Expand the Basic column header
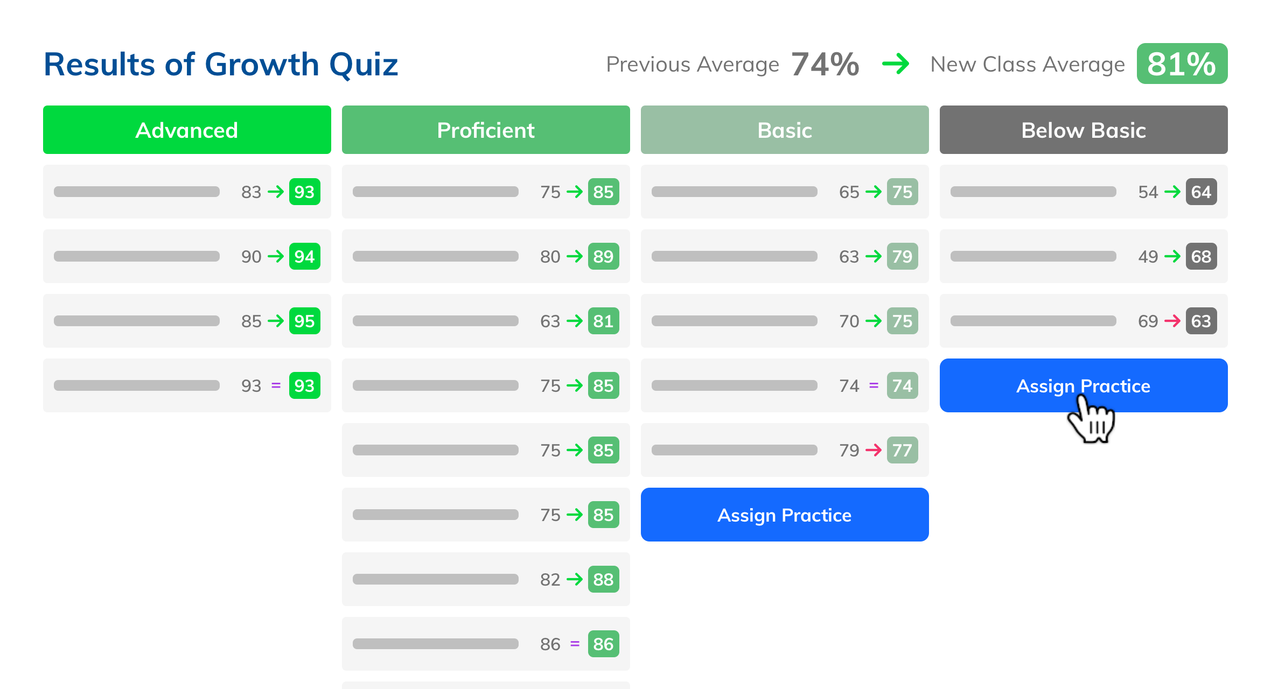Screen dimensions: 1271x689 pyautogui.click(x=784, y=130)
